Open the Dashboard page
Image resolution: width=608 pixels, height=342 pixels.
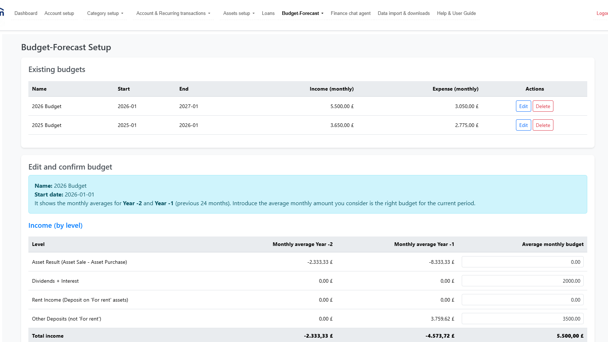[26, 13]
